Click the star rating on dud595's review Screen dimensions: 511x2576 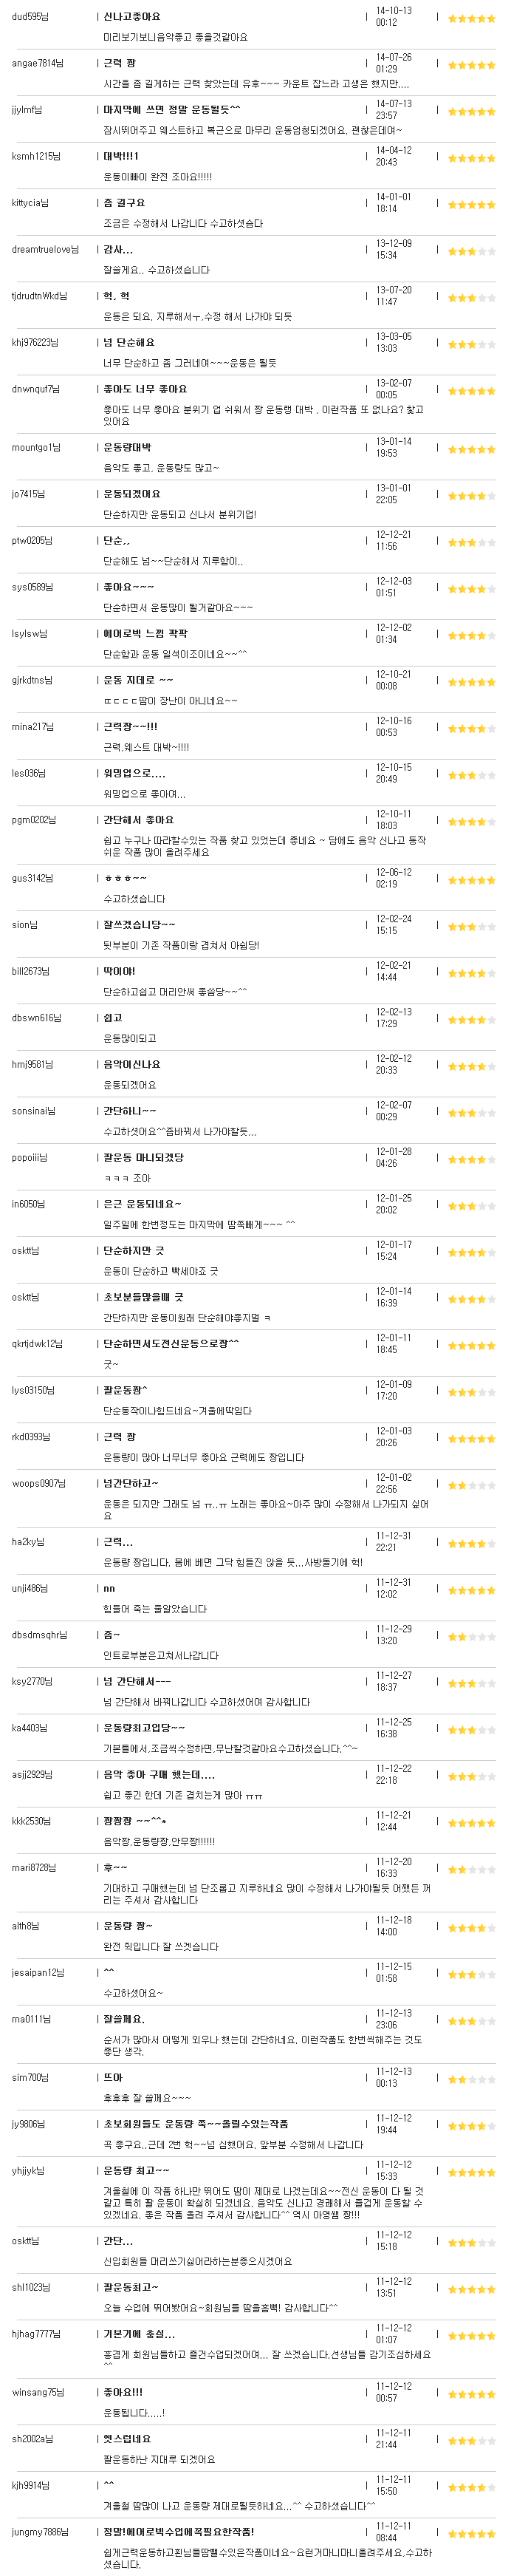(471, 19)
